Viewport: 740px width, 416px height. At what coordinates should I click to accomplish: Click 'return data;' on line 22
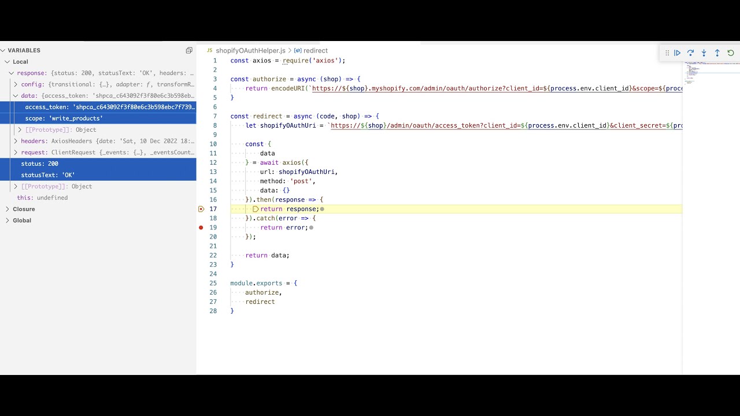[267, 255]
